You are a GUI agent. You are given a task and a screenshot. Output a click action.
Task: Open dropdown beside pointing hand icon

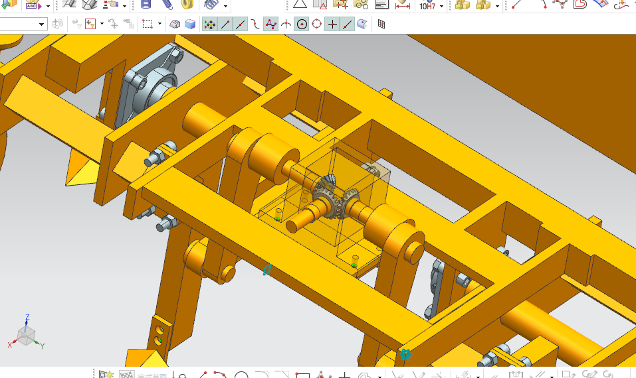click(x=124, y=6)
